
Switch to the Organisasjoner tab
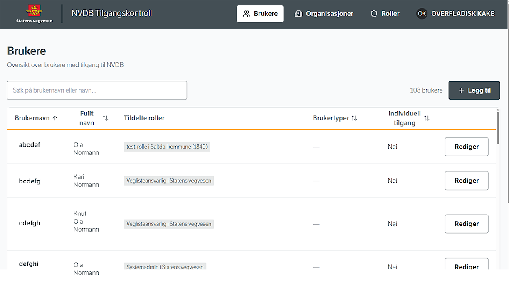pyautogui.click(x=324, y=14)
